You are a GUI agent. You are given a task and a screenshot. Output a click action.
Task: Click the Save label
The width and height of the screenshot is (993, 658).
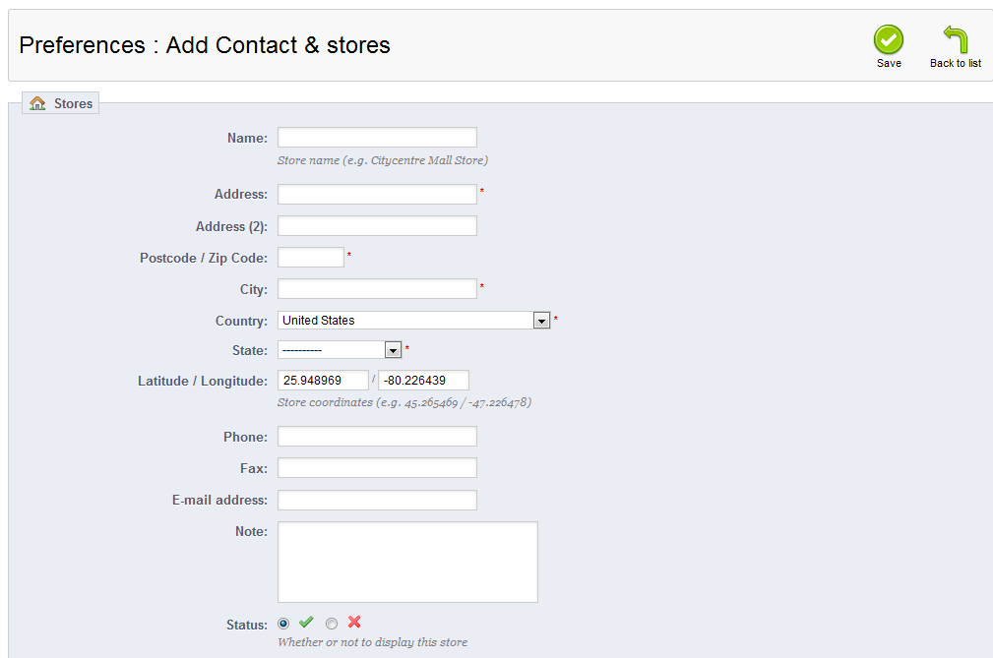pyautogui.click(x=889, y=63)
